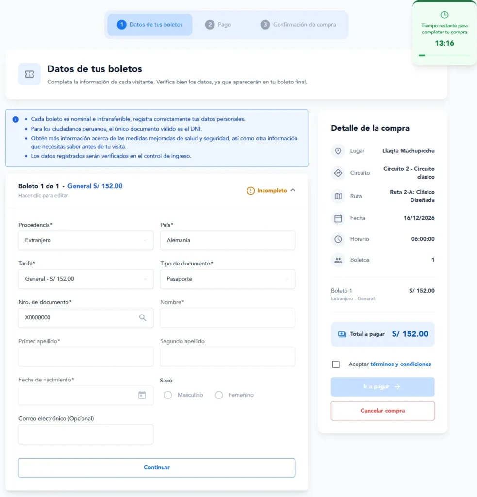
Task: Click the Llaqta Machupicchu place value
Action: click(408, 151)
